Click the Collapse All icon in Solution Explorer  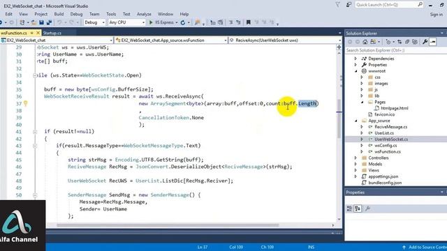click(407, 42)
